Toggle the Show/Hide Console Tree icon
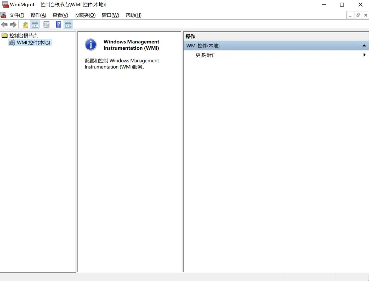 pyautogui.click(x=35, y=25)
